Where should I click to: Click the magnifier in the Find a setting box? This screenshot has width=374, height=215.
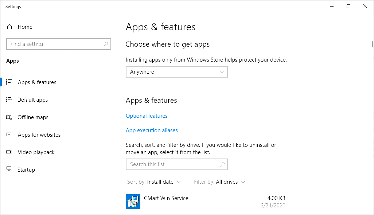(x=106, y=44)
